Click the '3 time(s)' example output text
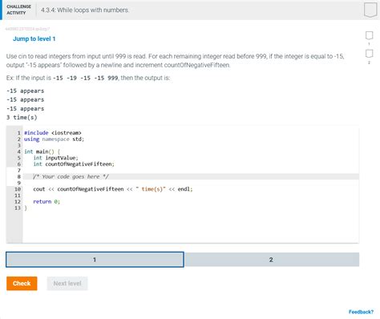380x319 pixels. pos(22,117)
